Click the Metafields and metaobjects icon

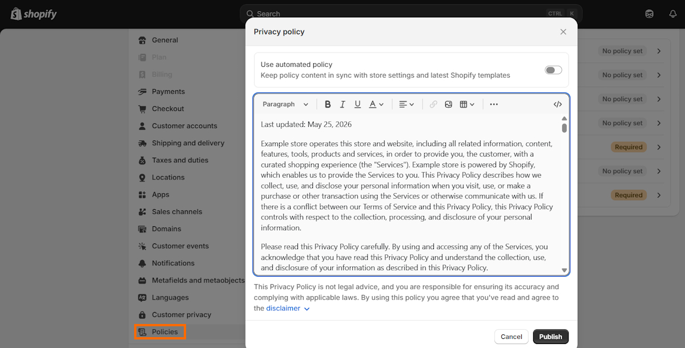(x=142, y=281)
